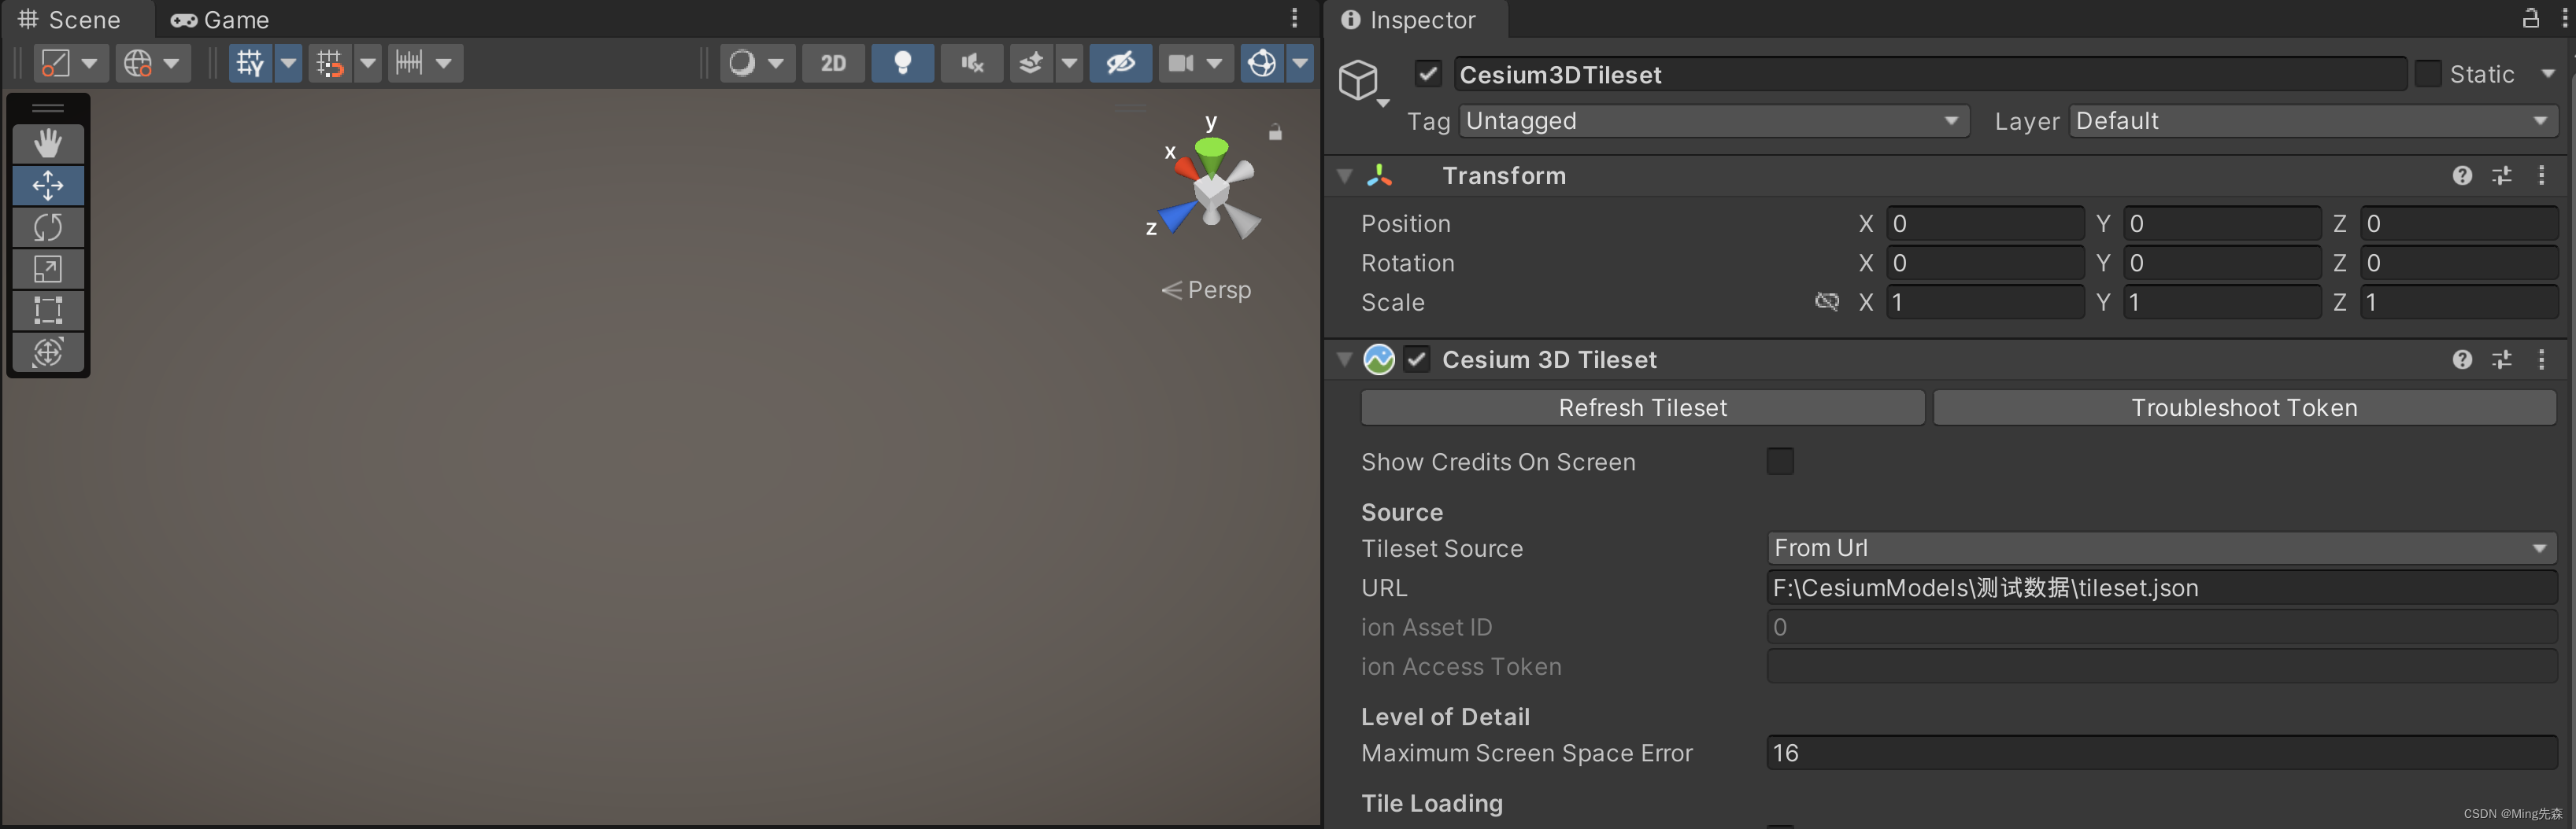Click the increment snap ruler icon
Screen dimensions: 2576x829
(409, 63)
